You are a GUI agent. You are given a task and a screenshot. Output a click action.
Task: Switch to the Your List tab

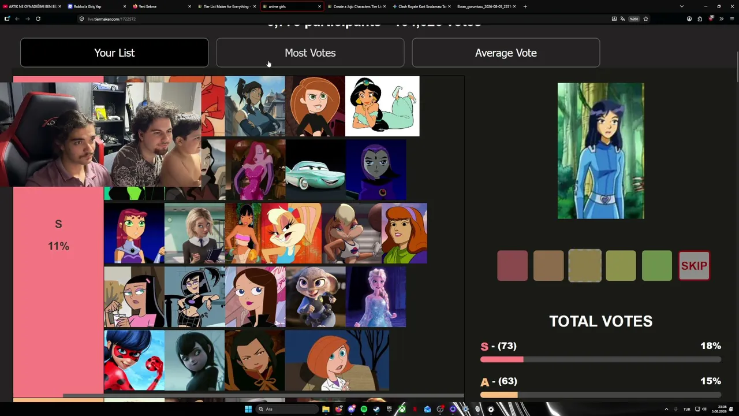114,53
